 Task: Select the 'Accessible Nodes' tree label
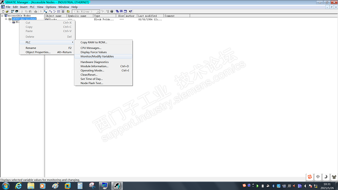pos(19,16)
